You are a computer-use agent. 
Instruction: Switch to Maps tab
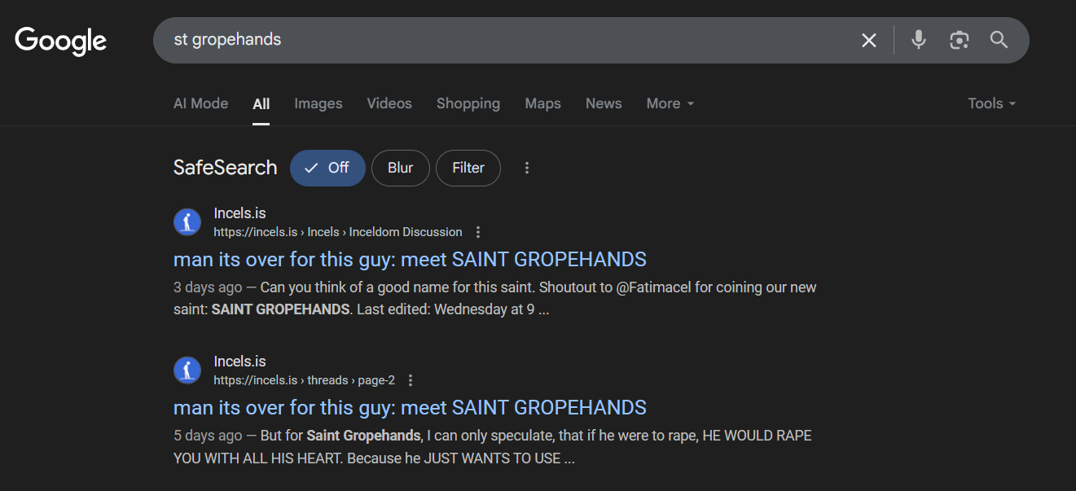(542, 103)
